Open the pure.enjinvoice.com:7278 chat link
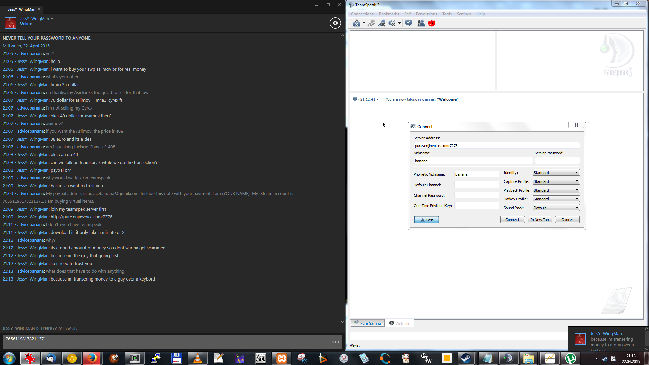 coord(81,217)
